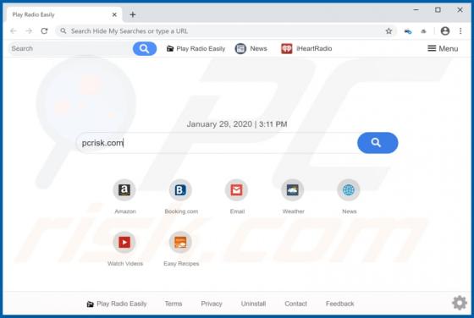Click the Weather shortcut icon
The width and height of the screenshot is (474, 318).
pyautogui.click(x=293, y=190)
